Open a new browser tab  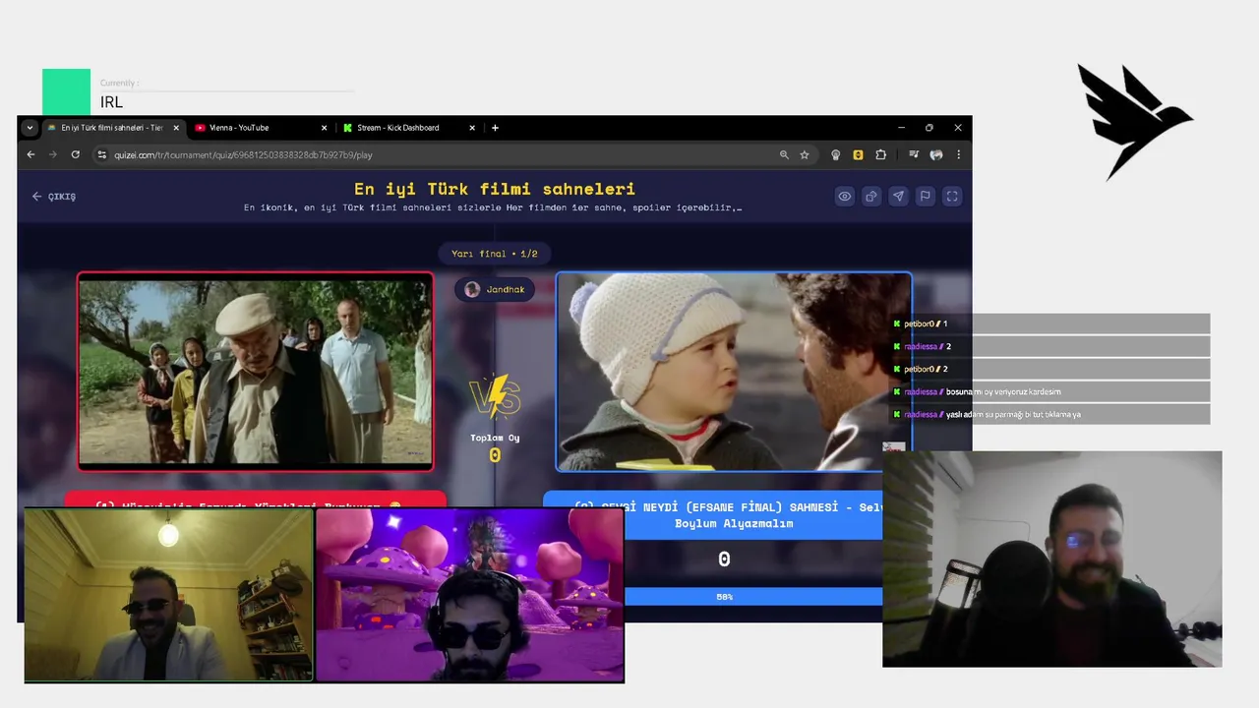[x=495, y=128]
